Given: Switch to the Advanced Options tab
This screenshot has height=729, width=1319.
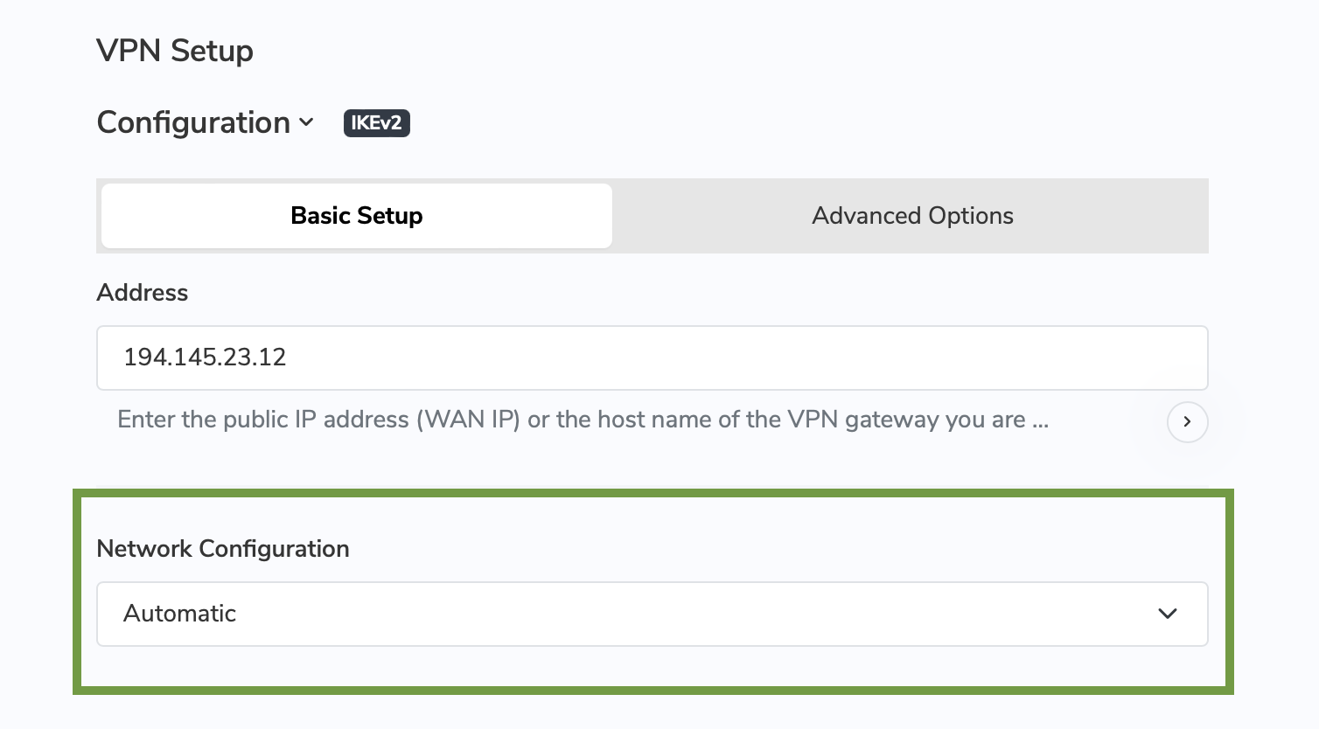Looking at the screenshot, I should click(x=912, y=215).
